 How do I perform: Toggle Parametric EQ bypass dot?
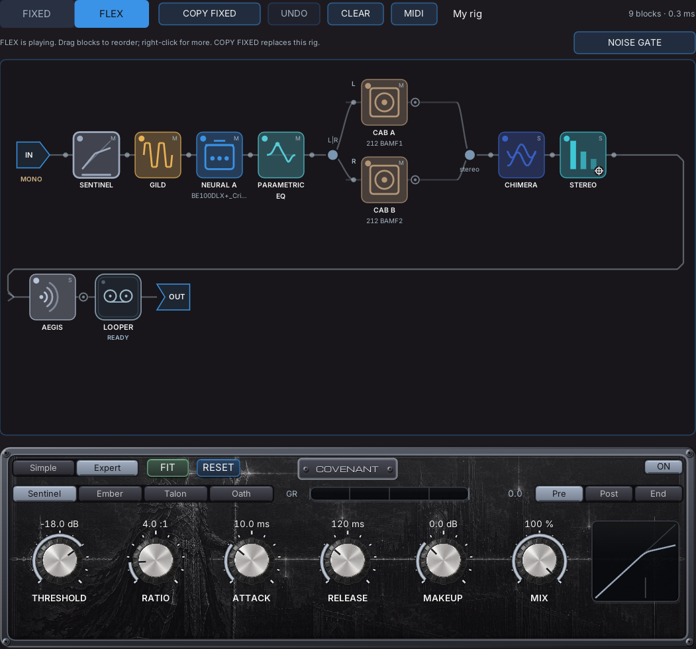pyautogui.click(x=264, y=138)
